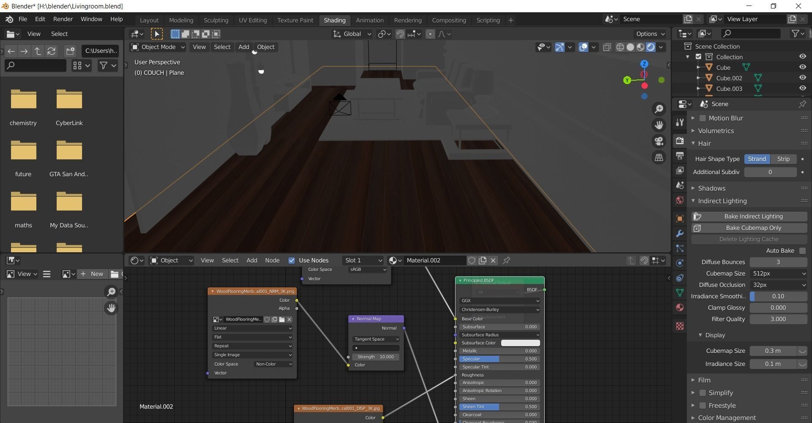
Task: Switch perspective/orthographic grid icon
Action: point(659,157)
